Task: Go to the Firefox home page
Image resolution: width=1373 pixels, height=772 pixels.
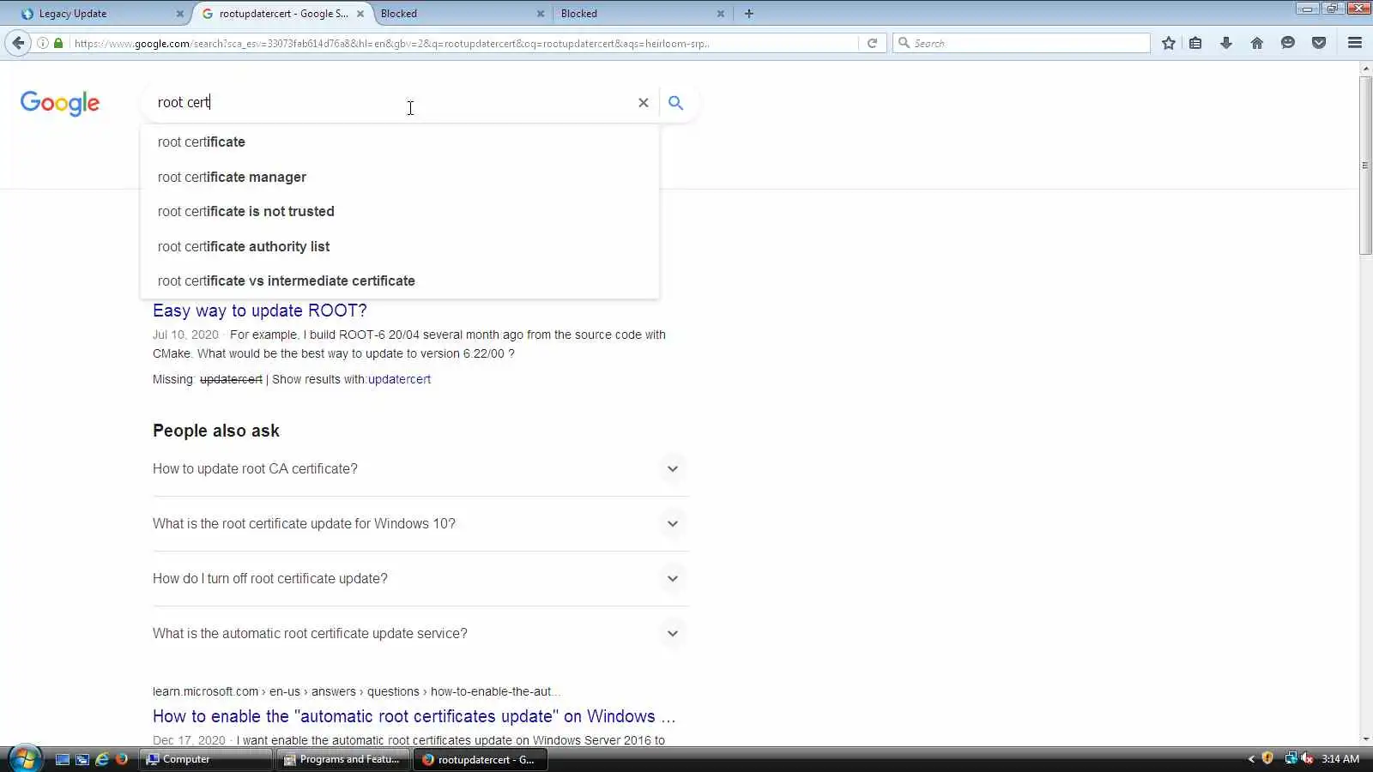Action: (x=1257, y=43)
